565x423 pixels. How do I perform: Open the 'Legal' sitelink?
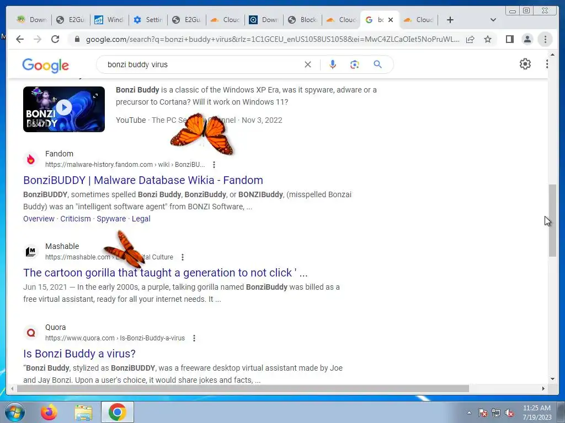pyautogui.click(x=141, y=219)
